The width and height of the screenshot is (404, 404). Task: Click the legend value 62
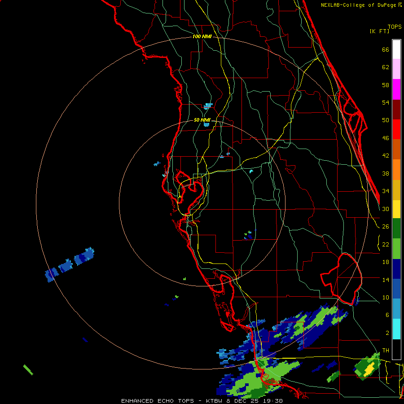pyautogui.click(x=386, y=67)
